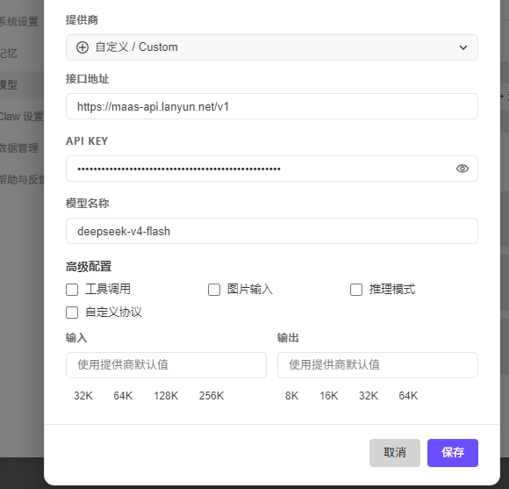
Task: Click the plus circle icon beside 自定义 / Custom
Action: [x=82, y=47]
